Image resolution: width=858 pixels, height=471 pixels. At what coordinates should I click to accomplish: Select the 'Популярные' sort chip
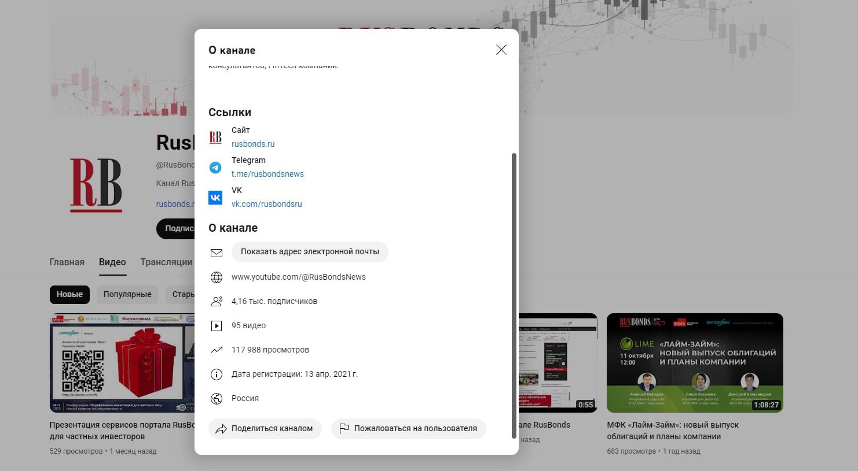pos(127,295)
